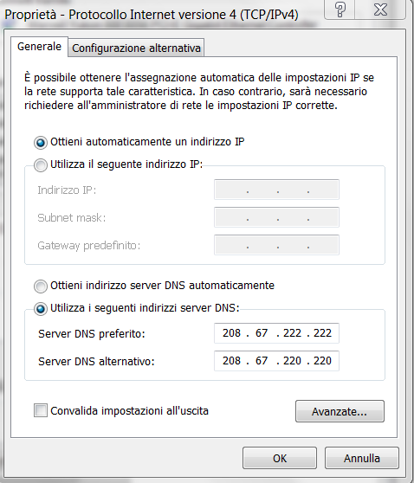The height and width of the screenshot is (483, 414).
Task: Click the Server DNS preferito field
Action: [276, 333]
